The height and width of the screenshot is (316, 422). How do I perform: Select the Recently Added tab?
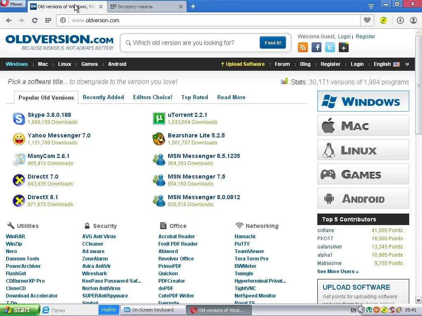pos(103,97)
